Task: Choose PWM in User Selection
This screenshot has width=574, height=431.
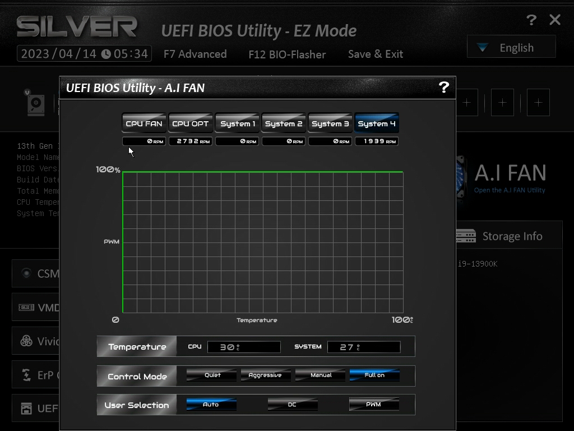Action: [374, 404]
